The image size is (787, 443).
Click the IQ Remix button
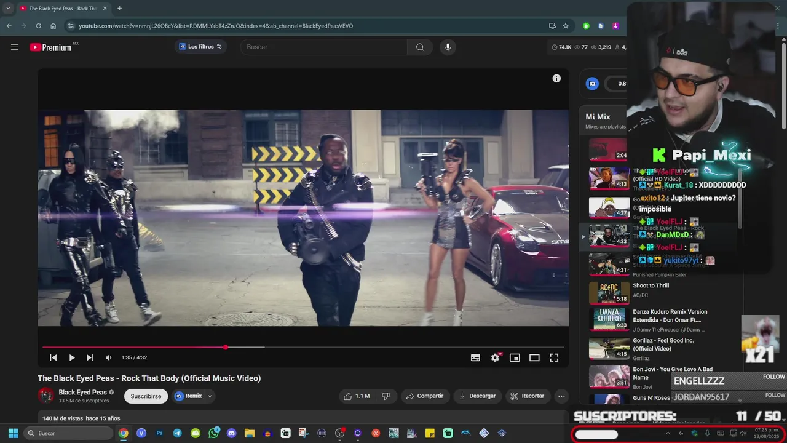(188, 396)
